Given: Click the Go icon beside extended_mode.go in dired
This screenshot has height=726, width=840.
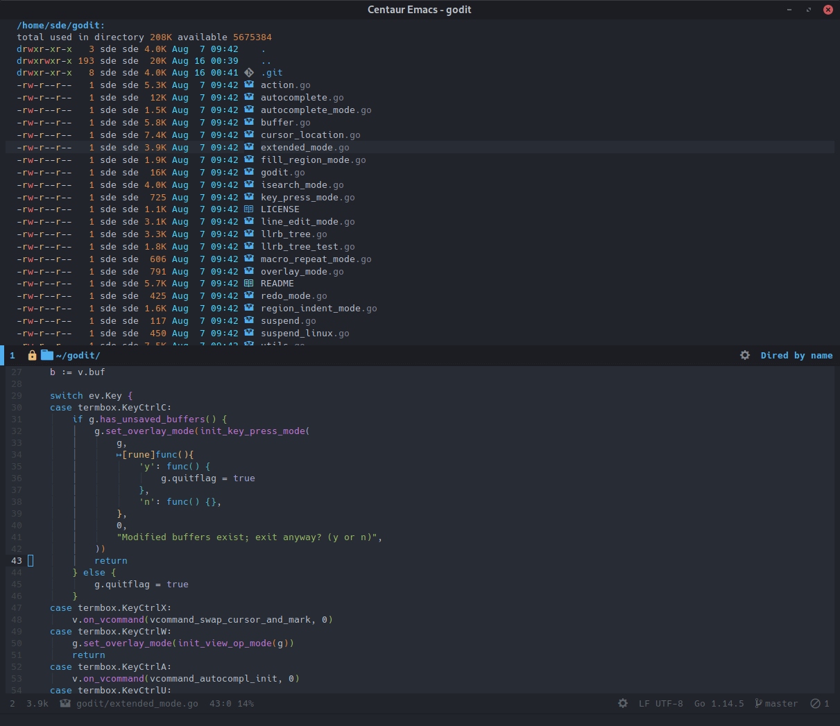Looking at the screenshot, I should [249, 147].
